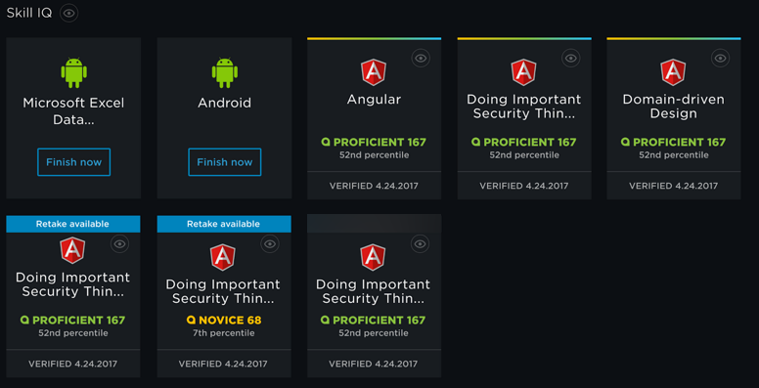
Task: Click Finish now on the Android card
Action: pos(225,162)
